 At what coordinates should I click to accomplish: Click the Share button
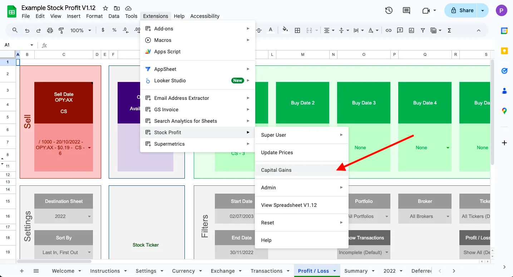[462, 10]
